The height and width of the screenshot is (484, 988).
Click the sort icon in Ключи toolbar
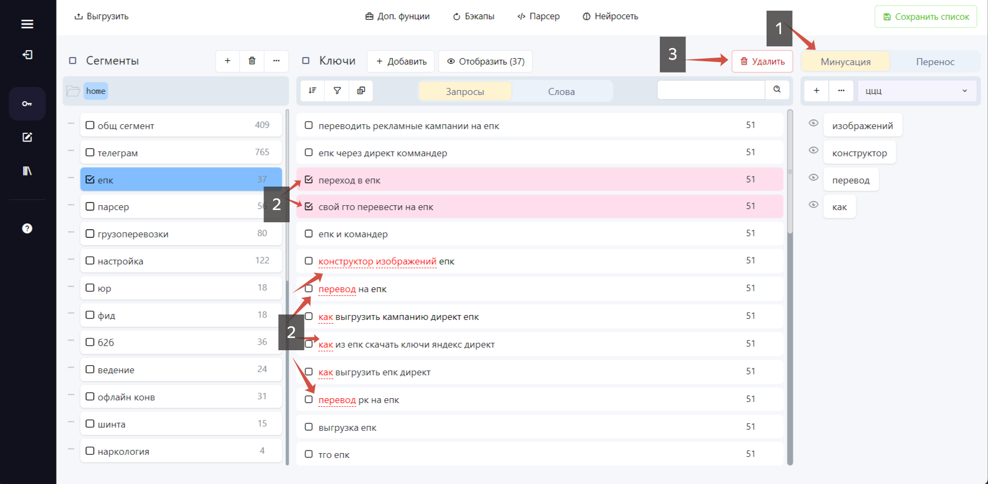tap(313, 91)
